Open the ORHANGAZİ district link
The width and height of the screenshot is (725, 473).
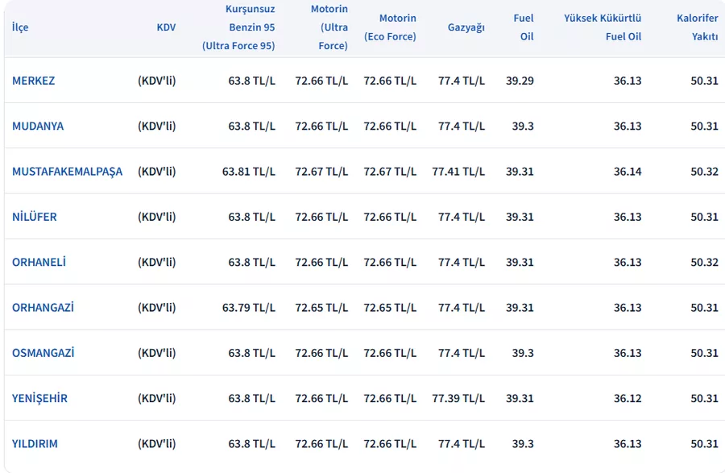coord(43,308)
